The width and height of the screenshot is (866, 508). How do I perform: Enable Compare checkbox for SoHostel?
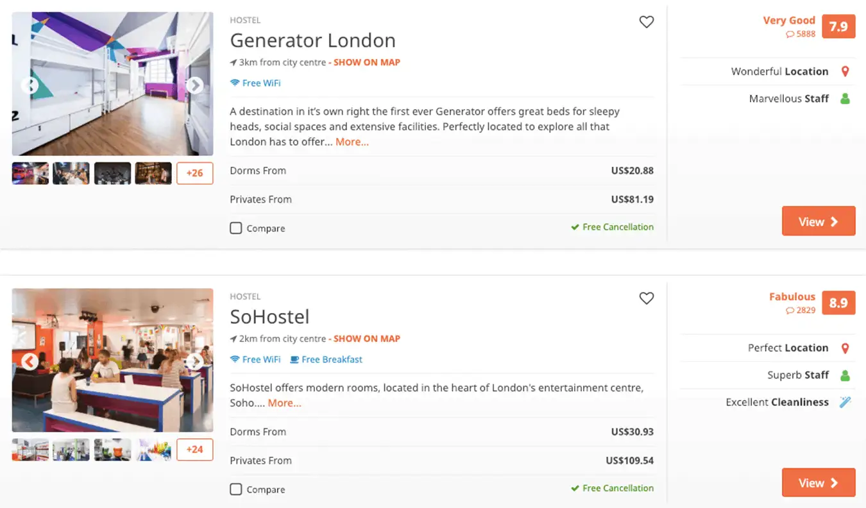coord(236,489)
